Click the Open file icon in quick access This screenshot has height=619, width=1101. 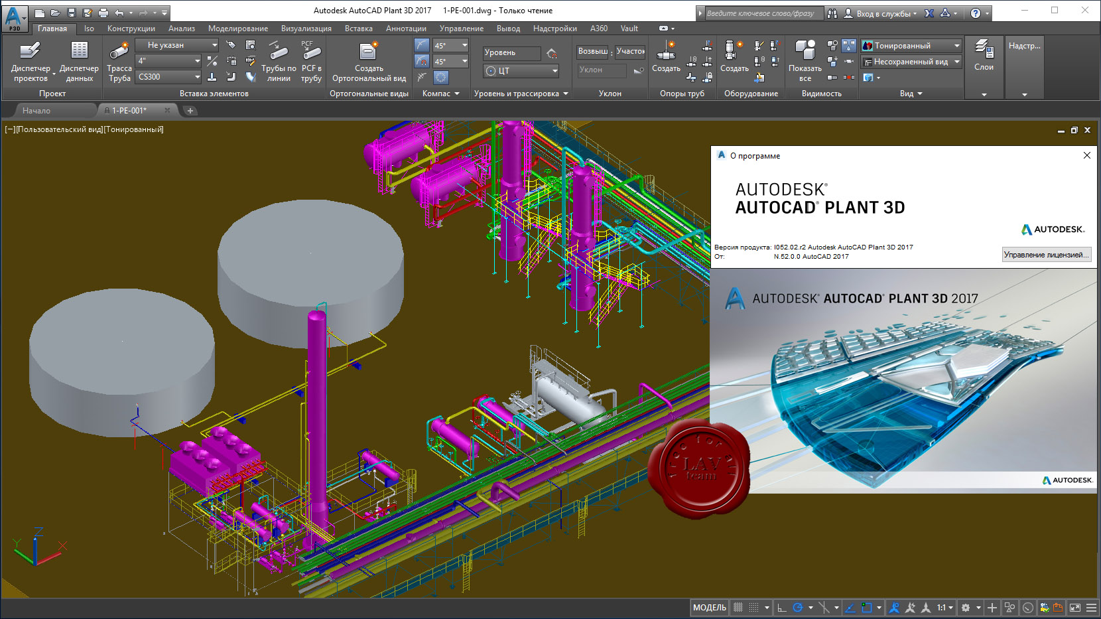click(x=56, y=13)
